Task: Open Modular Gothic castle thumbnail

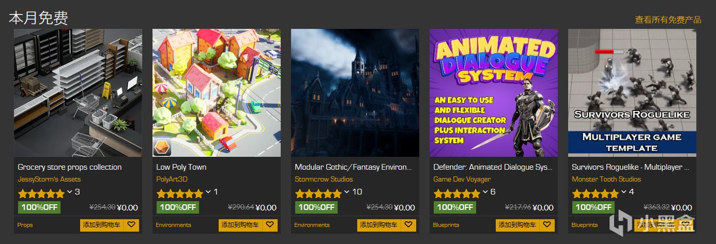Action: pyautogui.click(x=355, y=93)
